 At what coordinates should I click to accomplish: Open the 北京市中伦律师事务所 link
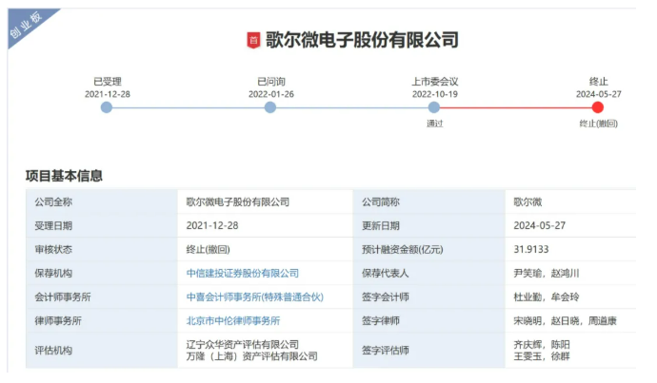pyautogui.click(x=233, y=321)
